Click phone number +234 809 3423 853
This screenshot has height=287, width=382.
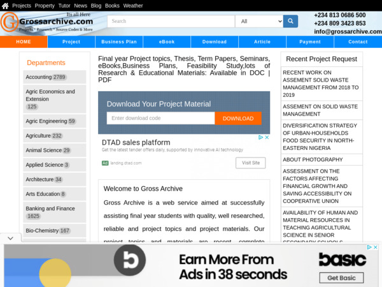[x=340, y=24]
